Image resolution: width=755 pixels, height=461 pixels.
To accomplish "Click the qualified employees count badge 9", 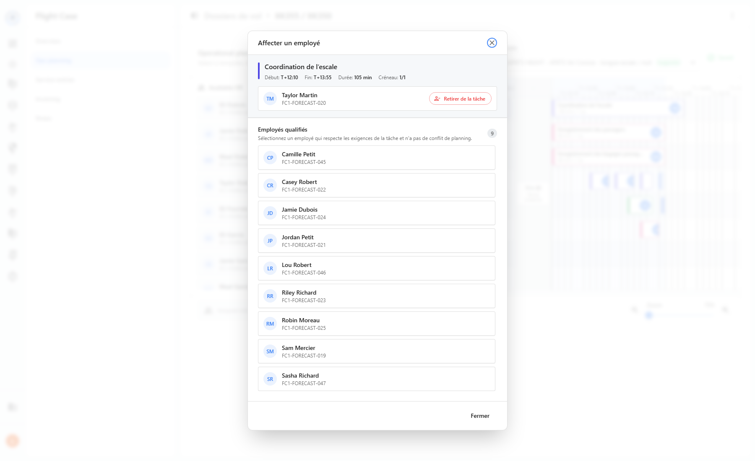I will click(492, 133).
